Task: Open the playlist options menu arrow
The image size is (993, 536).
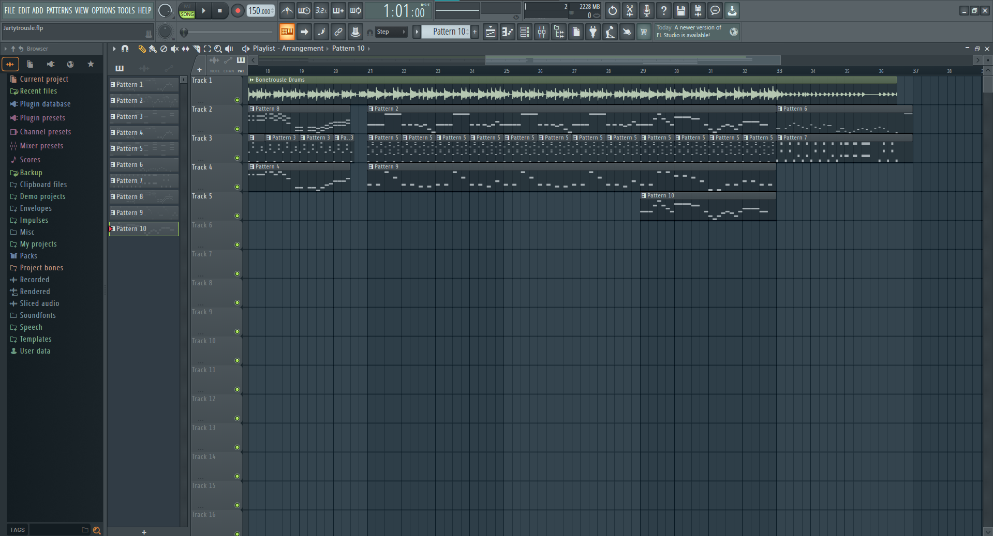Action: [x=114, y=49]
